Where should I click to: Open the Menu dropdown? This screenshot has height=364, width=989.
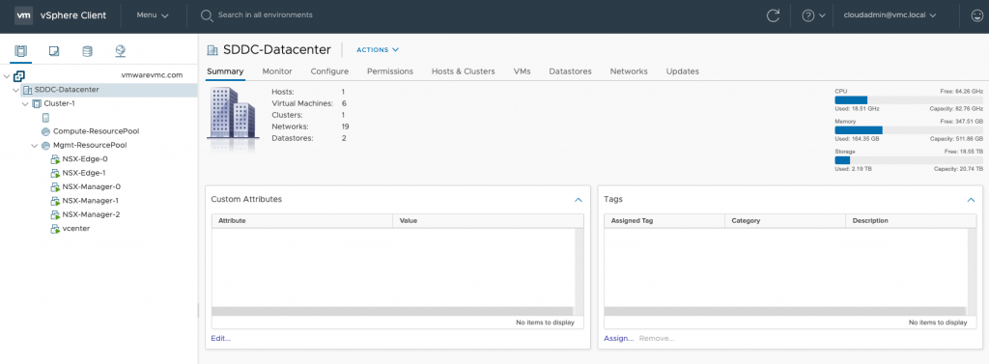[x=153, y=15]
